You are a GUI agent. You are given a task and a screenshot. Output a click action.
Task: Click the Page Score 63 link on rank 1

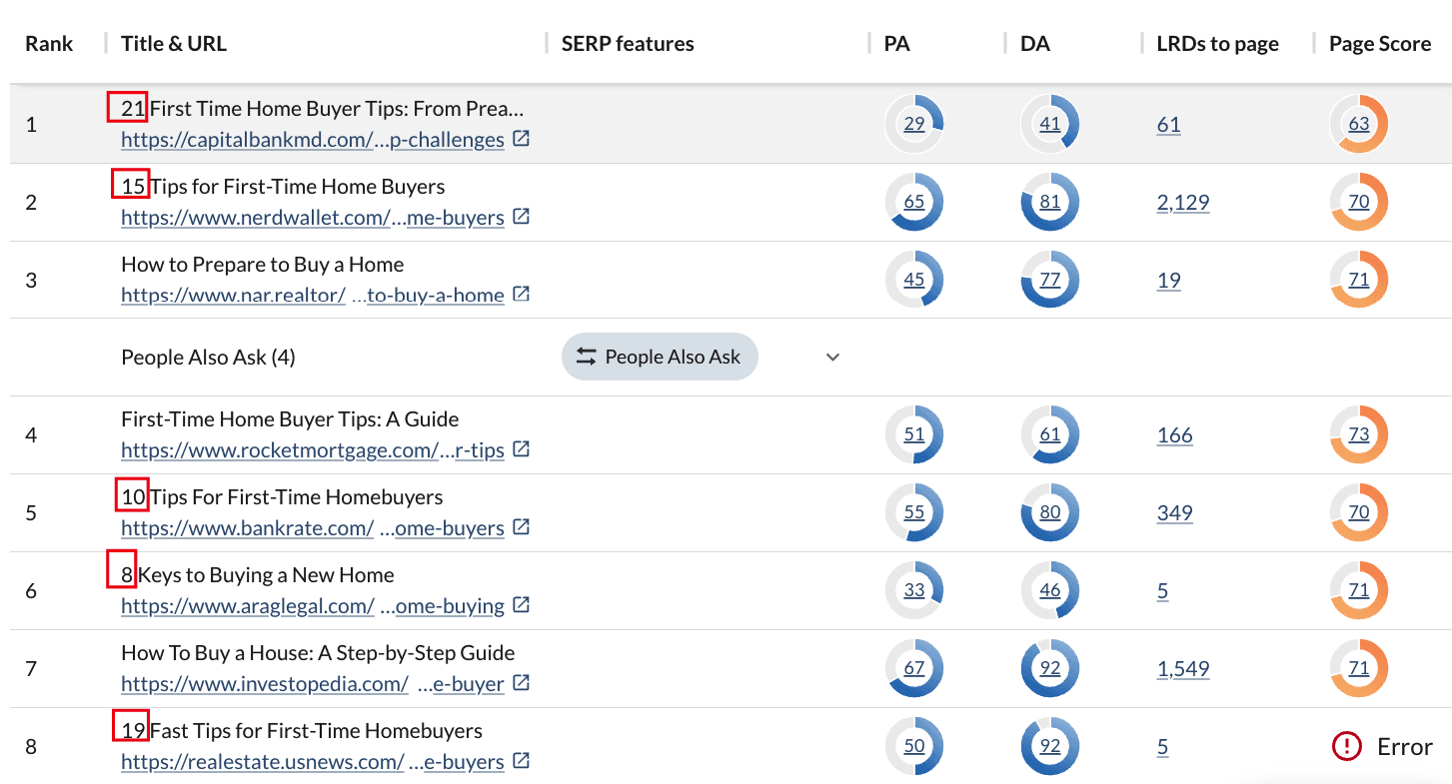[1358, 123]
